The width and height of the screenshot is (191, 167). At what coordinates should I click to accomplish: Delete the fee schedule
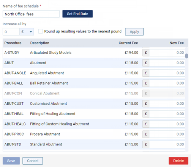(x=178, y=161)
